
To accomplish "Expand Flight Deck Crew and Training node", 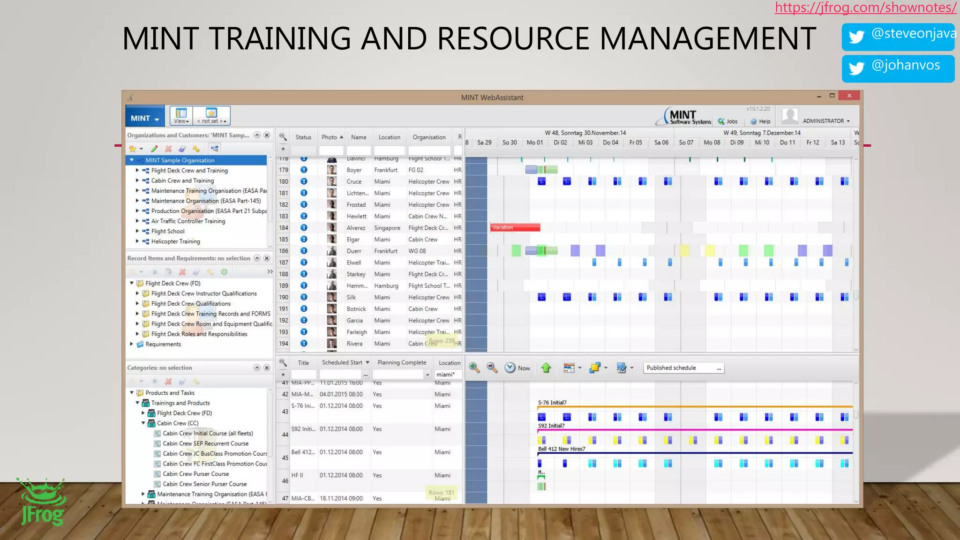I will tap(137, 170).
